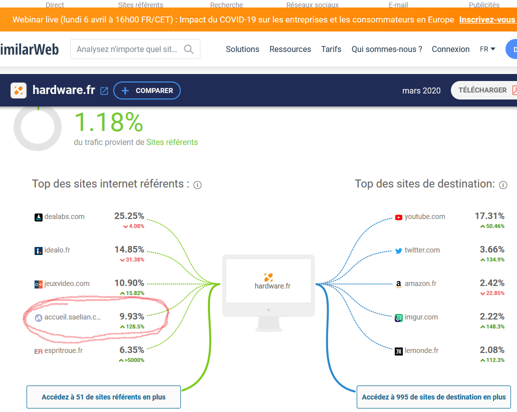
Task: Click the YouTube logo icon
Action: coord(399,217)
